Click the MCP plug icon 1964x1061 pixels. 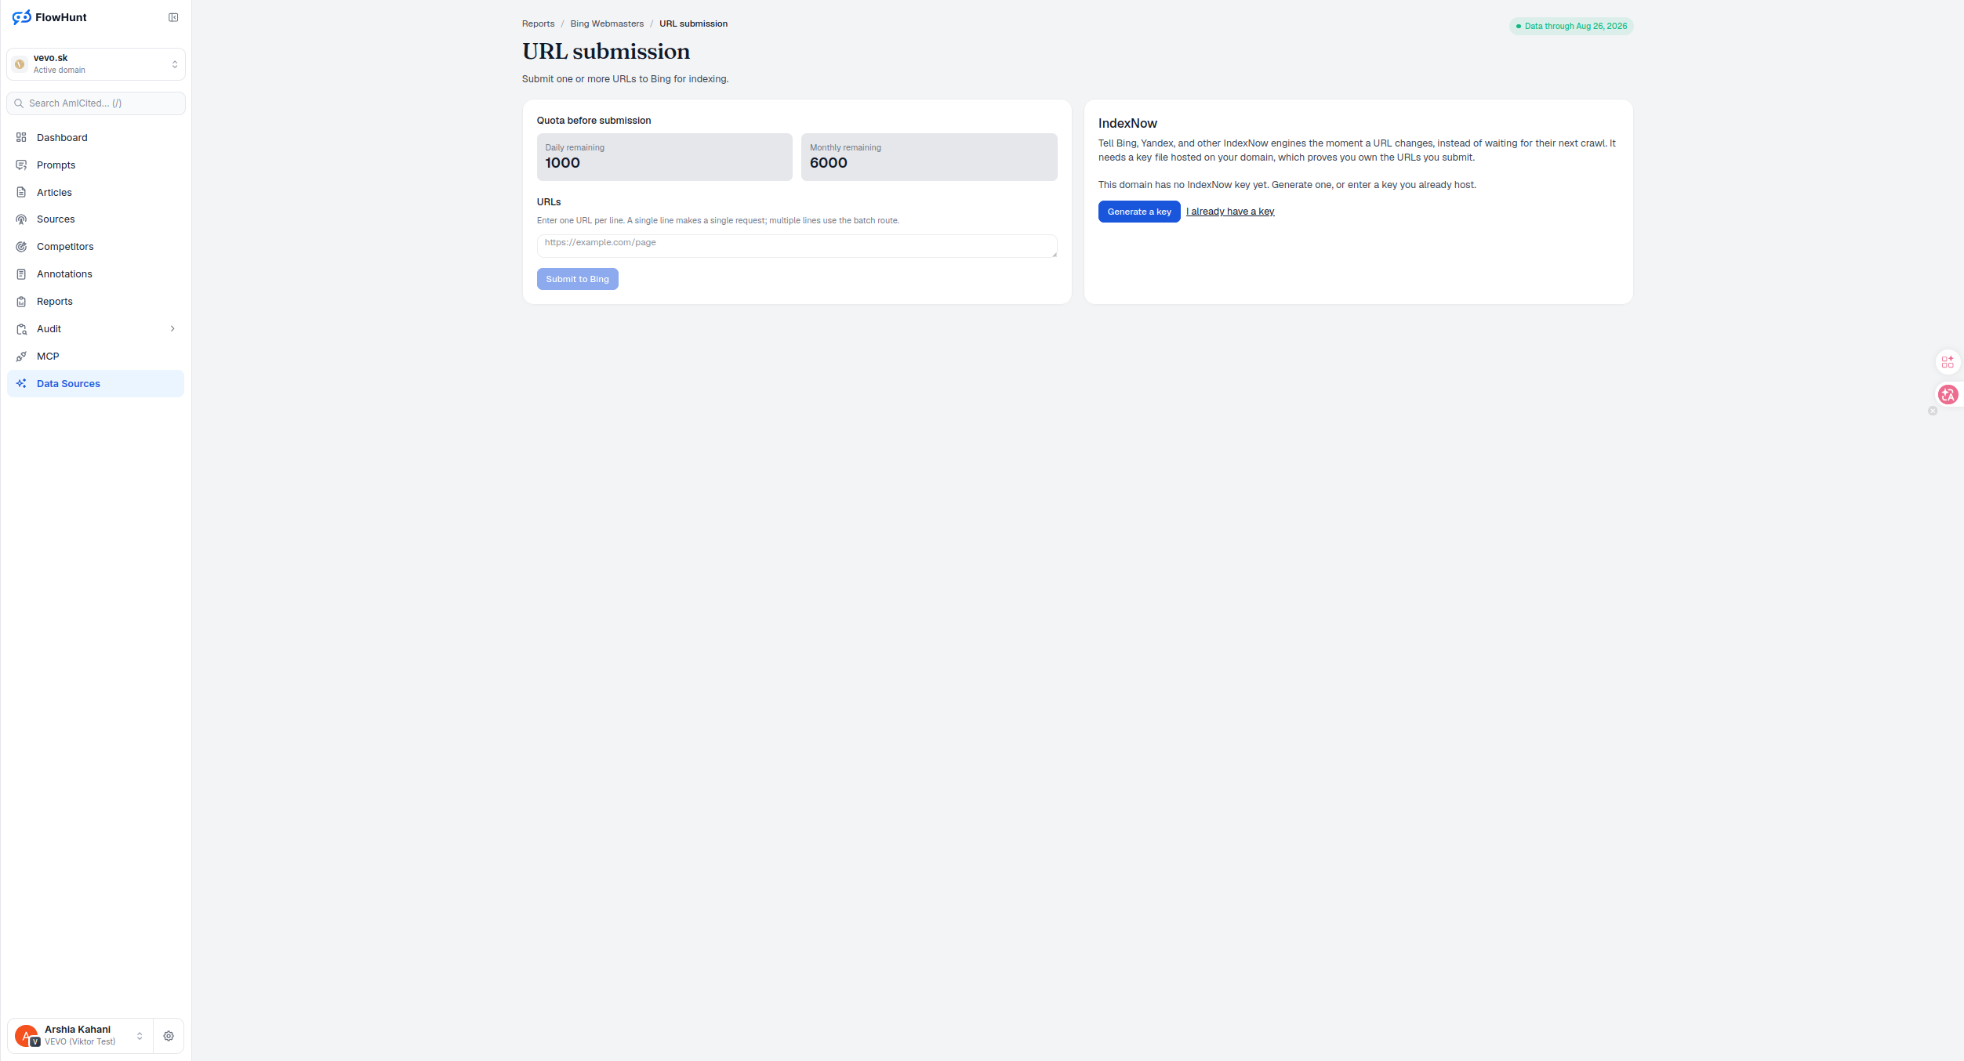point(21,357)
